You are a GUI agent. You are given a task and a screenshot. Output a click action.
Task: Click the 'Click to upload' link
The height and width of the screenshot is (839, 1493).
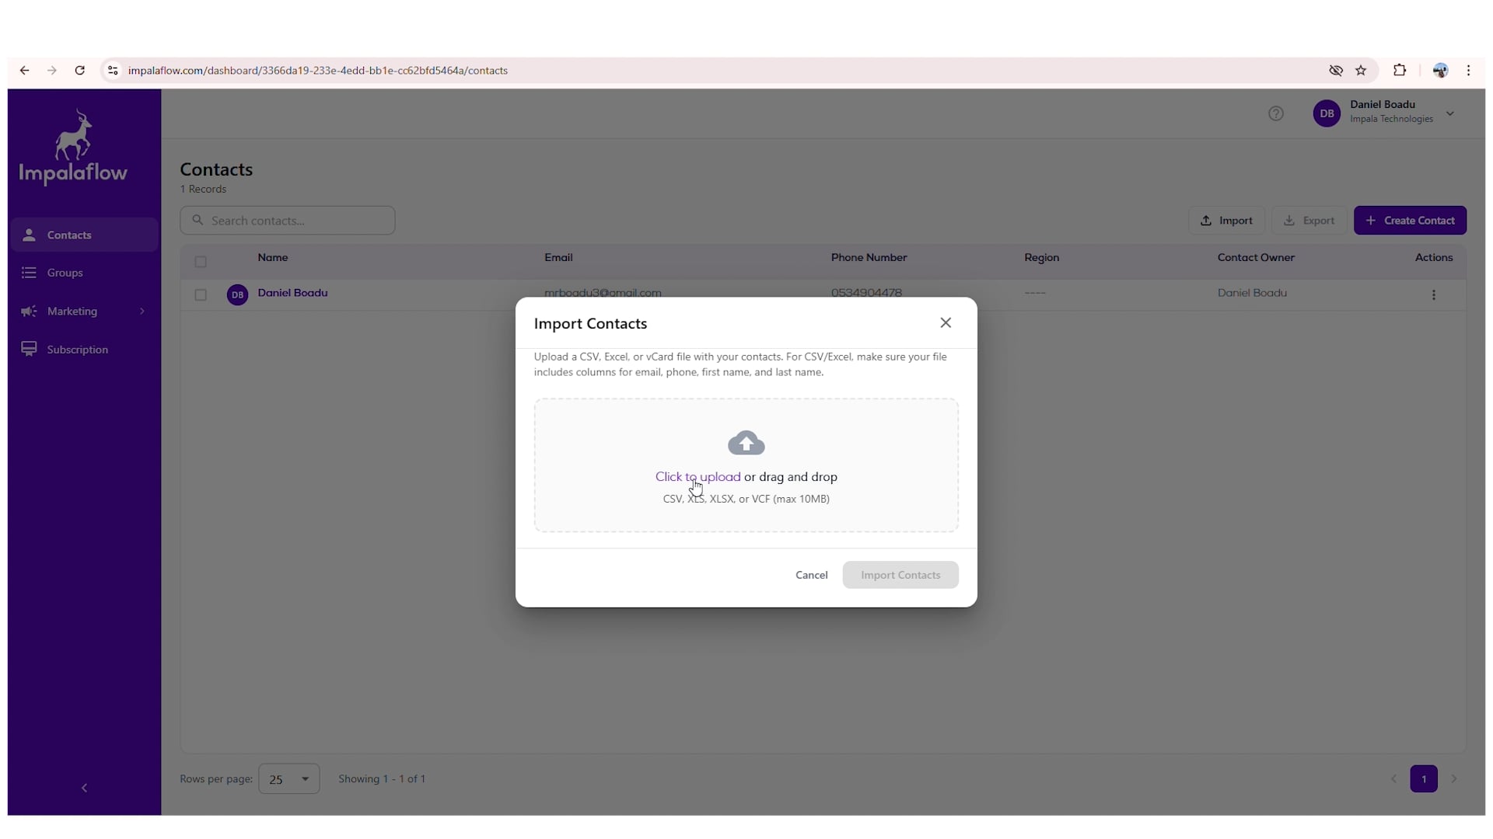tap(697, 476)
